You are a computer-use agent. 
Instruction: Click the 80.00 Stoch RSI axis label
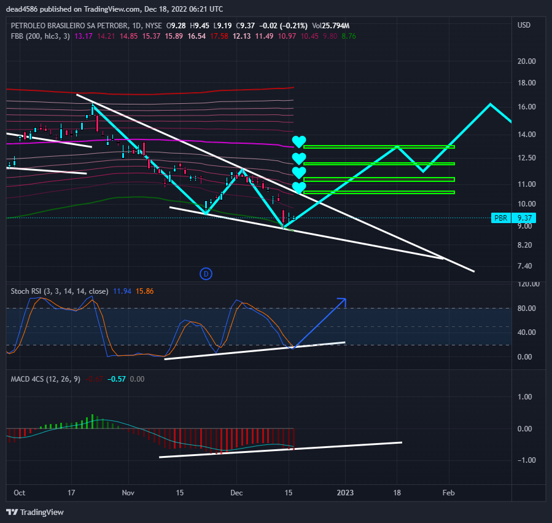(x=526, y=308)
